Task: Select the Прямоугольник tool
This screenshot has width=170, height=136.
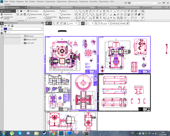Action: coord(34,14)
